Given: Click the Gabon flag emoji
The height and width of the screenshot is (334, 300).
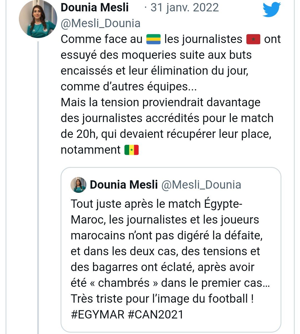Looking at the screenshot, I should point(153,39).
